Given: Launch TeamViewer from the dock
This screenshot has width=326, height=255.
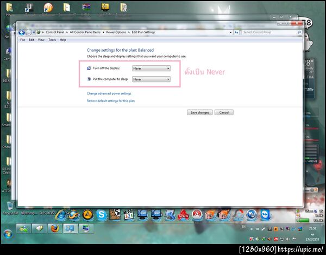Looking at the screenshot, I should (266, 215).
